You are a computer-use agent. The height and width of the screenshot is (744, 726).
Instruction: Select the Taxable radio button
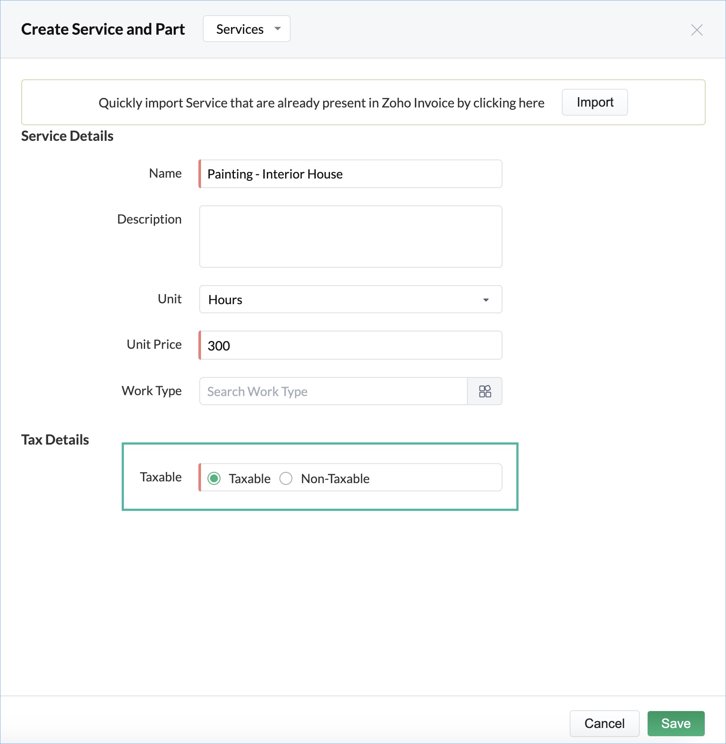214,478
